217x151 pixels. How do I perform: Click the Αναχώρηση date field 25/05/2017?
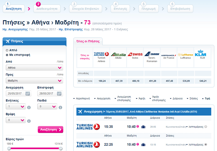pyautogui.click(x=19, y=94)
